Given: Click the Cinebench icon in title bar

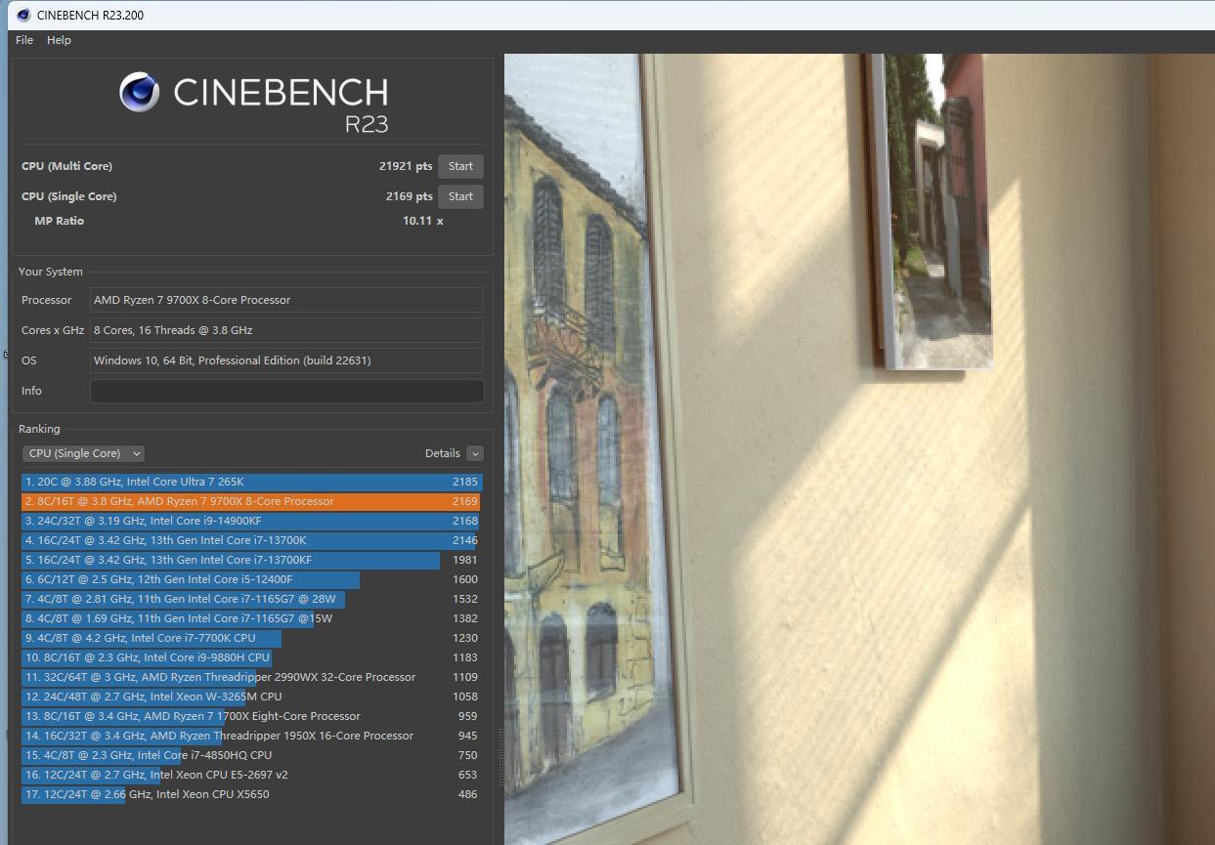Looking at the screenshot, I should tap(23, 15).
